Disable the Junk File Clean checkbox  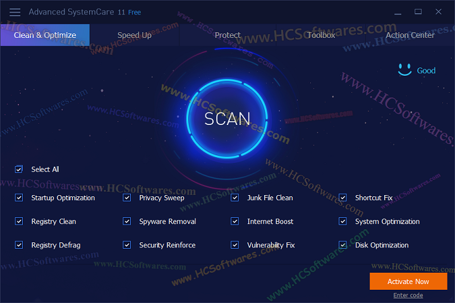click(x=234, y=198)
